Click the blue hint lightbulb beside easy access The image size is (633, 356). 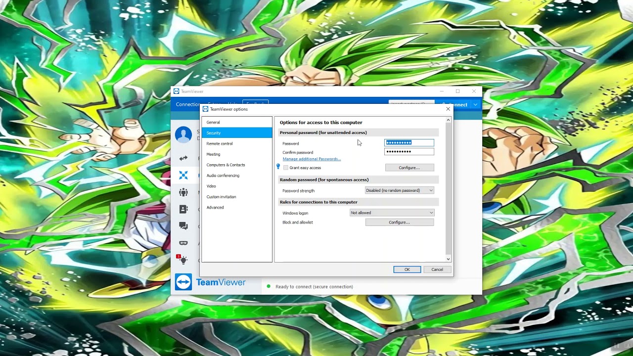[x=278, y=167]
